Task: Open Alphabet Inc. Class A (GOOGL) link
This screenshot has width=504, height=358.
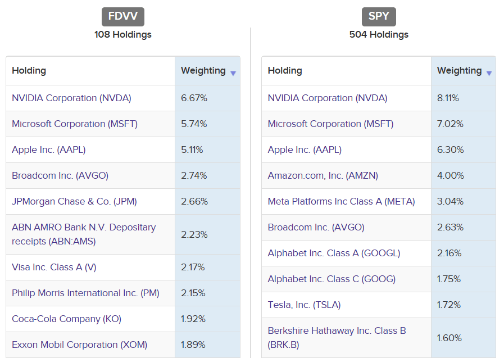Action: point(334,253)
